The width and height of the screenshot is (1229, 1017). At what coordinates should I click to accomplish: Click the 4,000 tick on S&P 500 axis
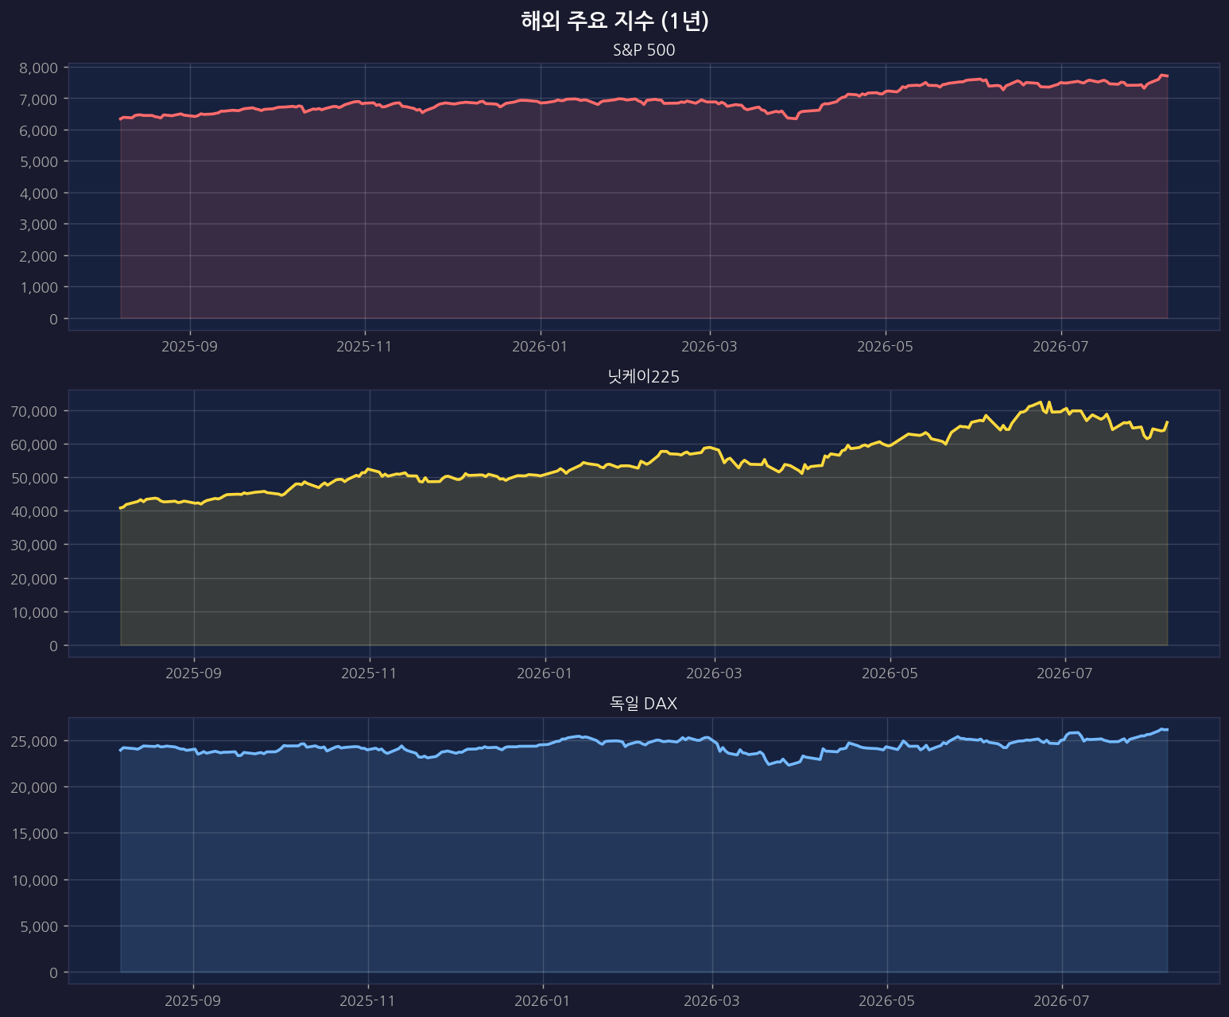[x=38, y=193]
